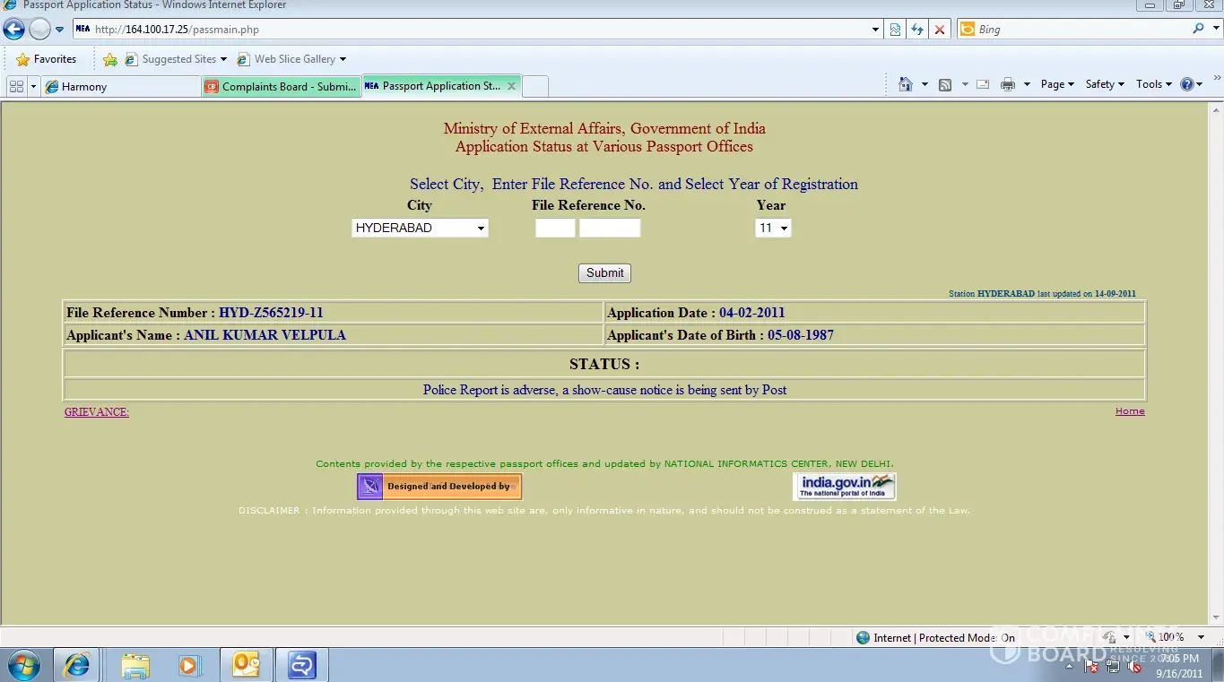Expand the zoom level dropdown arrow

[1203, 637]
